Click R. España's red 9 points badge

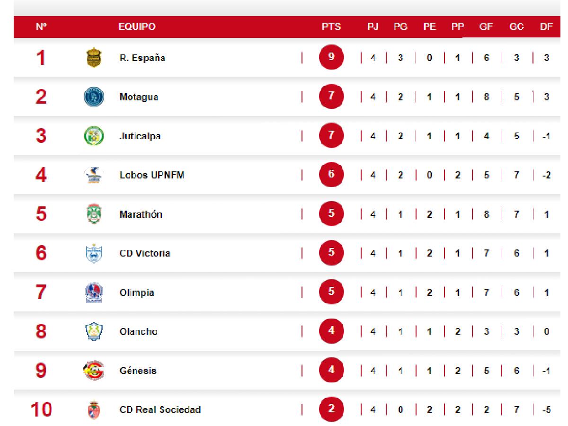tap(331, 58)
